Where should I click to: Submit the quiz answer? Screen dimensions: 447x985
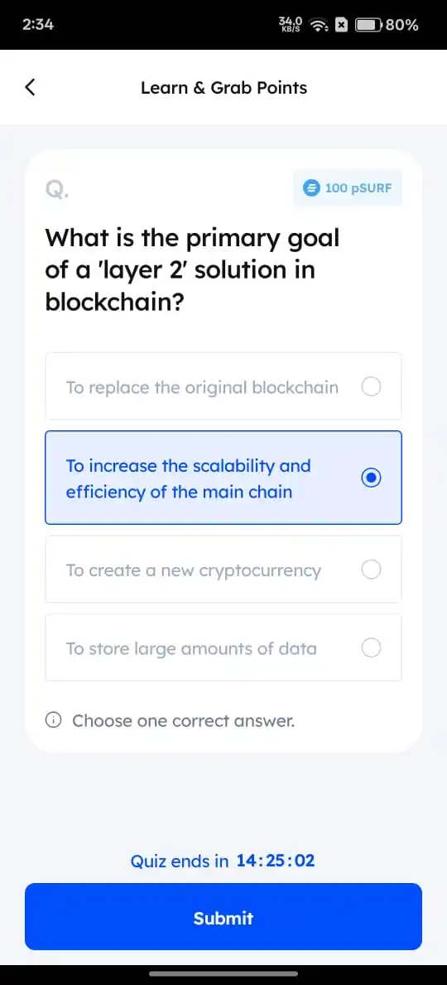click(223, 917)
